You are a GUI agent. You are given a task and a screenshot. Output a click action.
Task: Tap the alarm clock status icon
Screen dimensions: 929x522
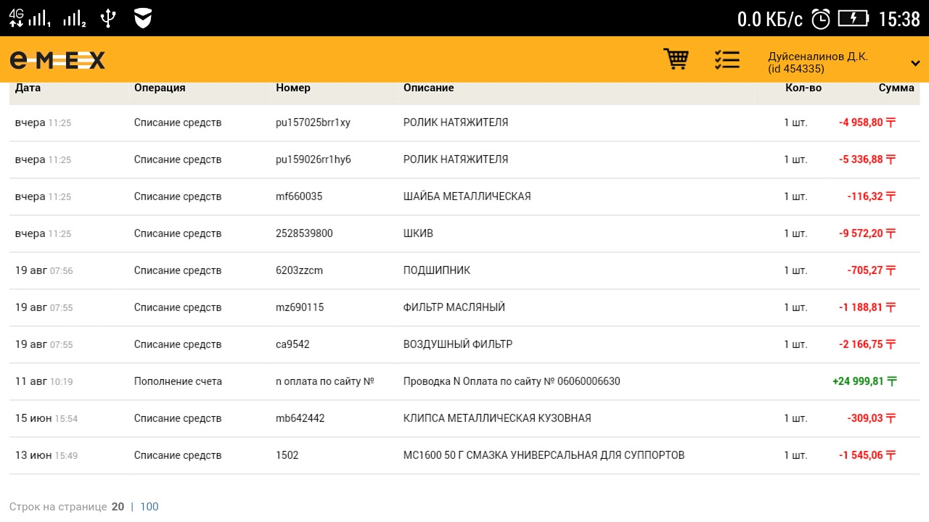[x=820, y=19]
